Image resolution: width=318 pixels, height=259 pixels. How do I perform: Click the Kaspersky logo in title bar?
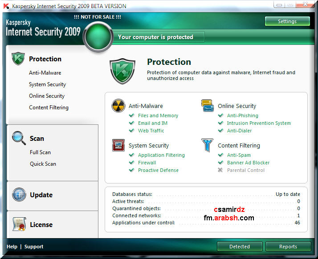pyautogui.click(x=6, y=6)
